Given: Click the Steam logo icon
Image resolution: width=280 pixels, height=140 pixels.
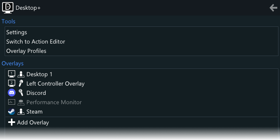Looking at the screenshot, I should click(12, 112).
